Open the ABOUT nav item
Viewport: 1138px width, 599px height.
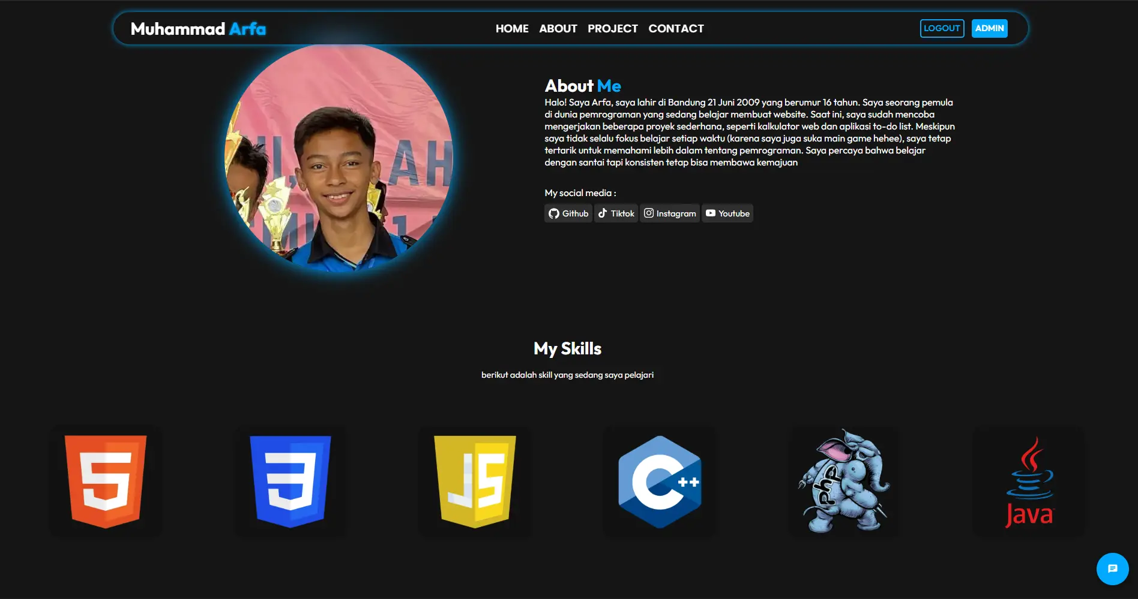pyautogui.click(x=558, y=28)
